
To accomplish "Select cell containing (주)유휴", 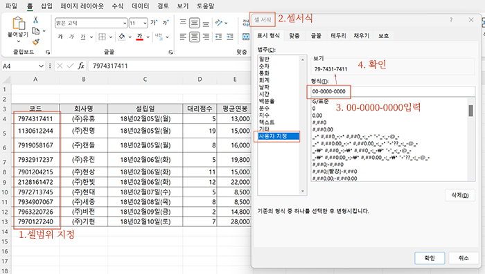I will point(84,118).
